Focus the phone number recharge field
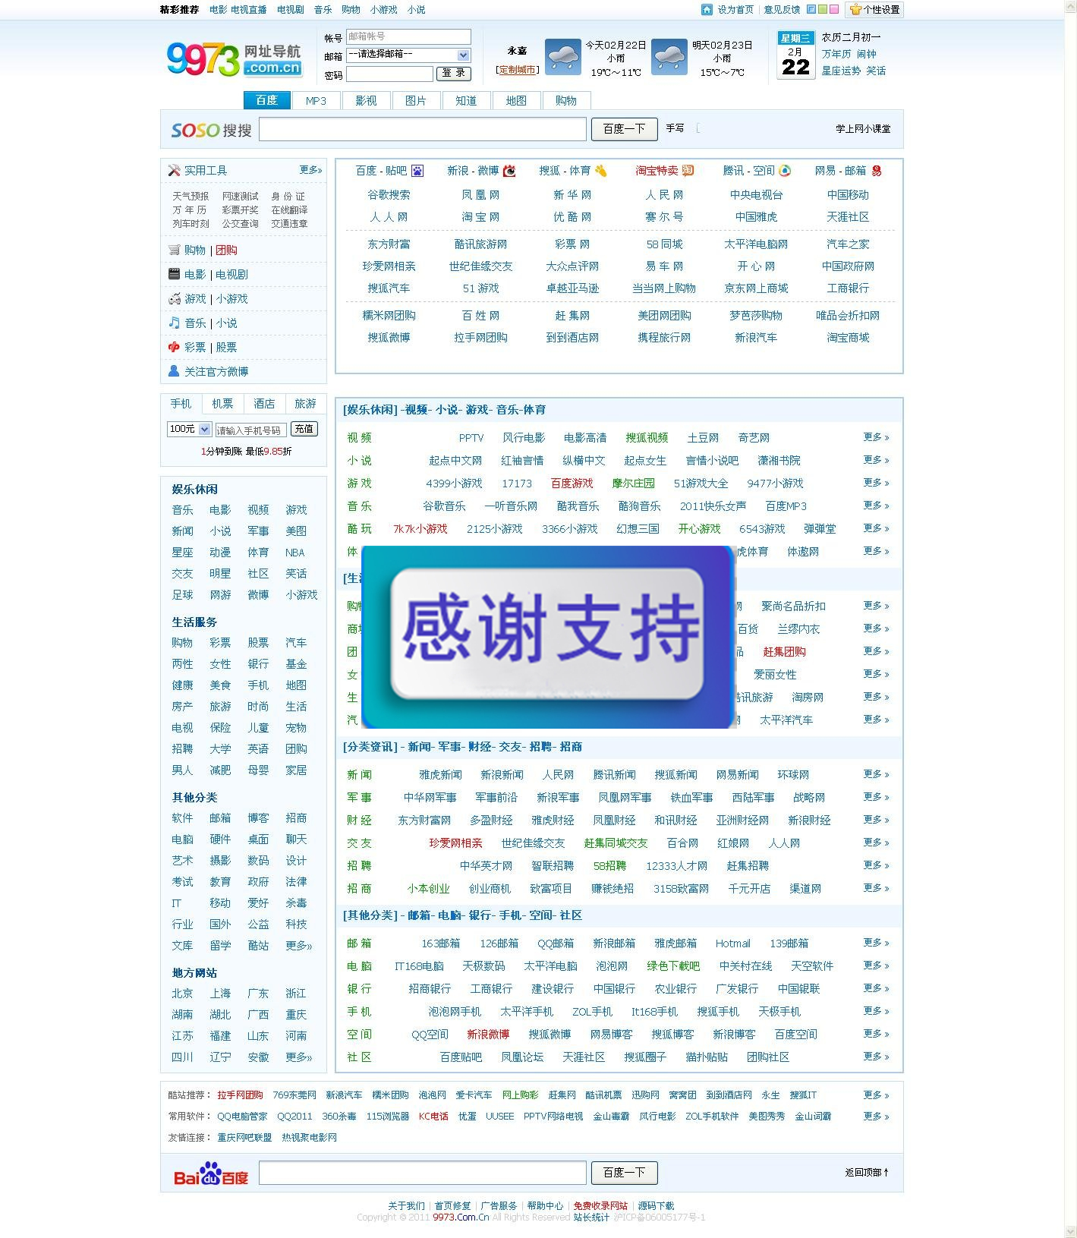The width and height of the screenshot is (1077, 1238). (x=250, y=430)
